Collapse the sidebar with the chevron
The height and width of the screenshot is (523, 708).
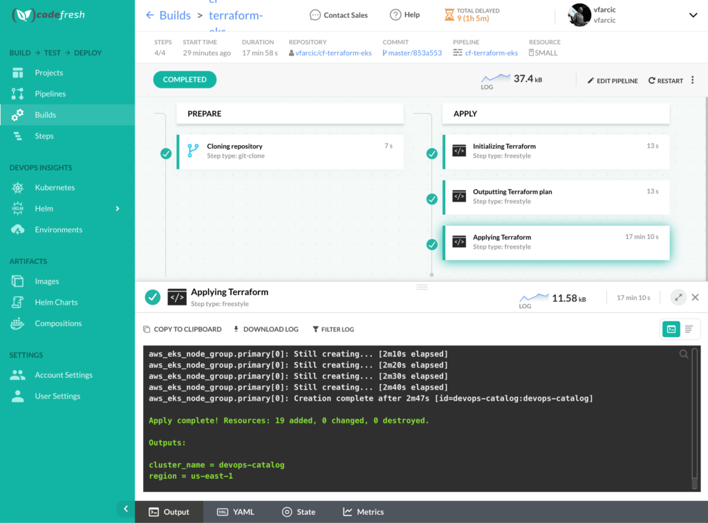126,509
